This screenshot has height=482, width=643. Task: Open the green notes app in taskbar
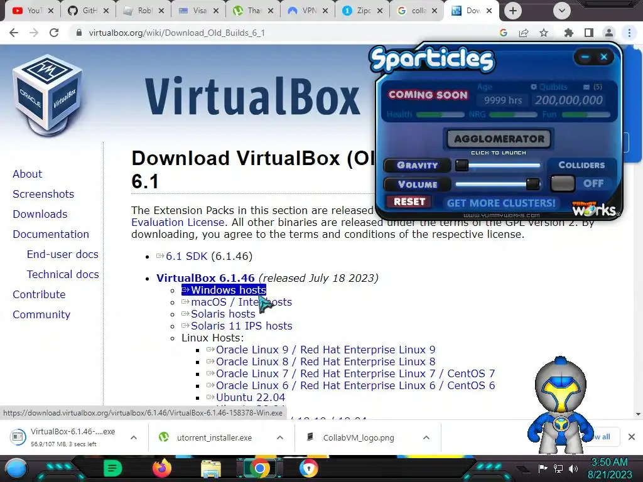coord(112,468)
